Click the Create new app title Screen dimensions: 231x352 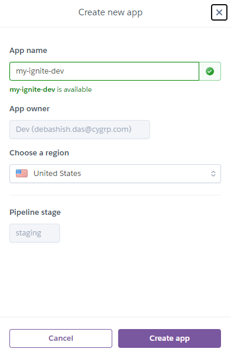(111, 12)
